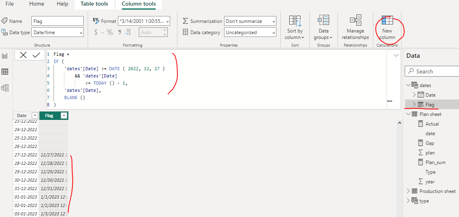
Task: Click the dates table icon
Action: (x=414, y=85)
